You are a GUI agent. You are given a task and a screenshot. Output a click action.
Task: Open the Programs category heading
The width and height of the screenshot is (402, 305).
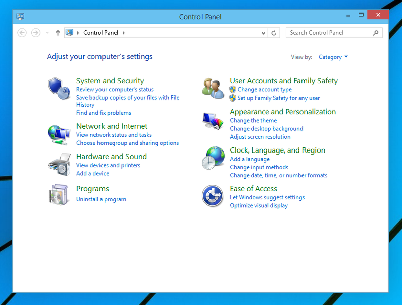tap(92, 189)
